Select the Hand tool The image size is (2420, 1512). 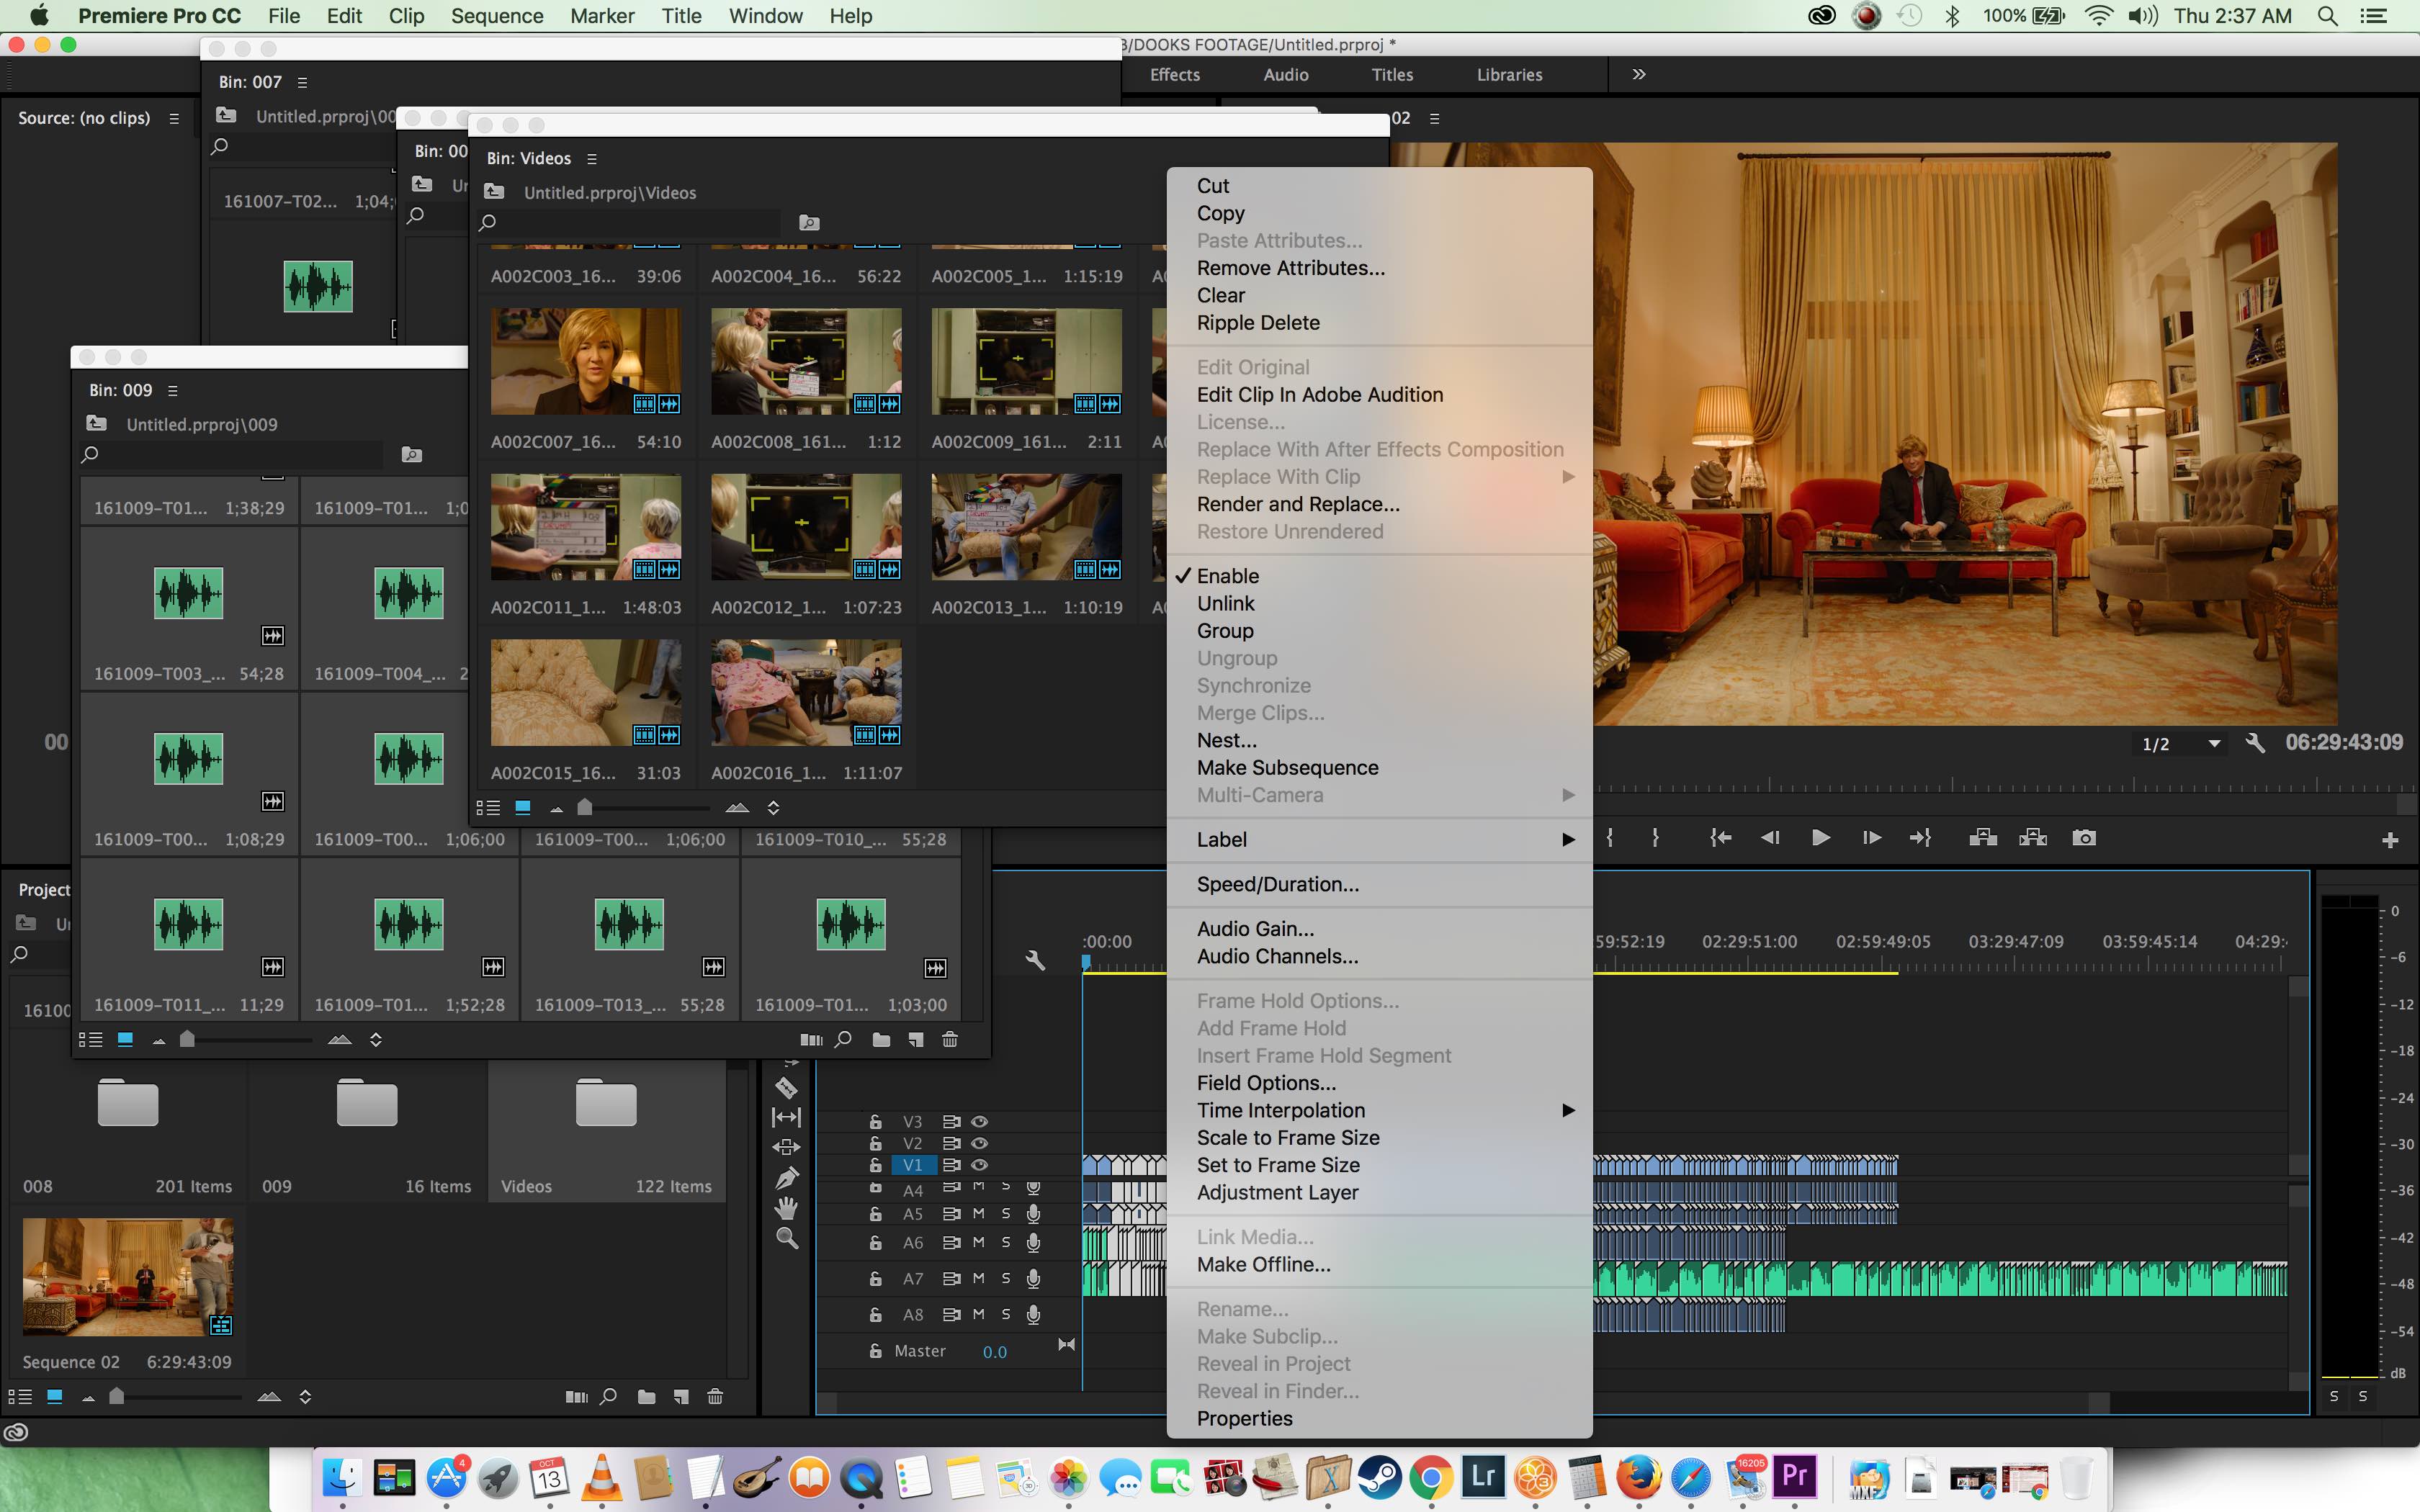(787, 1208)
